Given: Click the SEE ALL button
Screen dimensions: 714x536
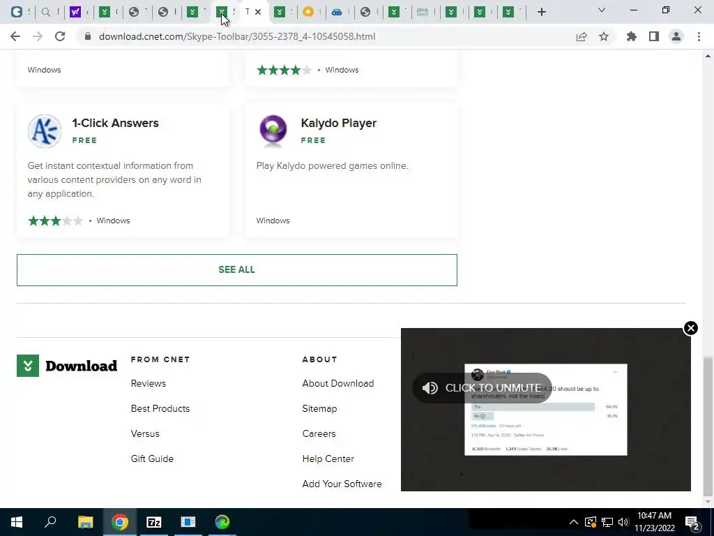Looking at the screenshot, I should coord(237,270).
